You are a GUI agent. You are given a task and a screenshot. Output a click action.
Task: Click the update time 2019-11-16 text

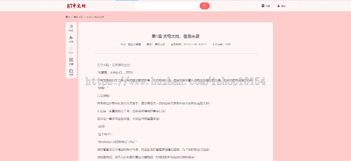pyautogui.click(x=195, y=44)
